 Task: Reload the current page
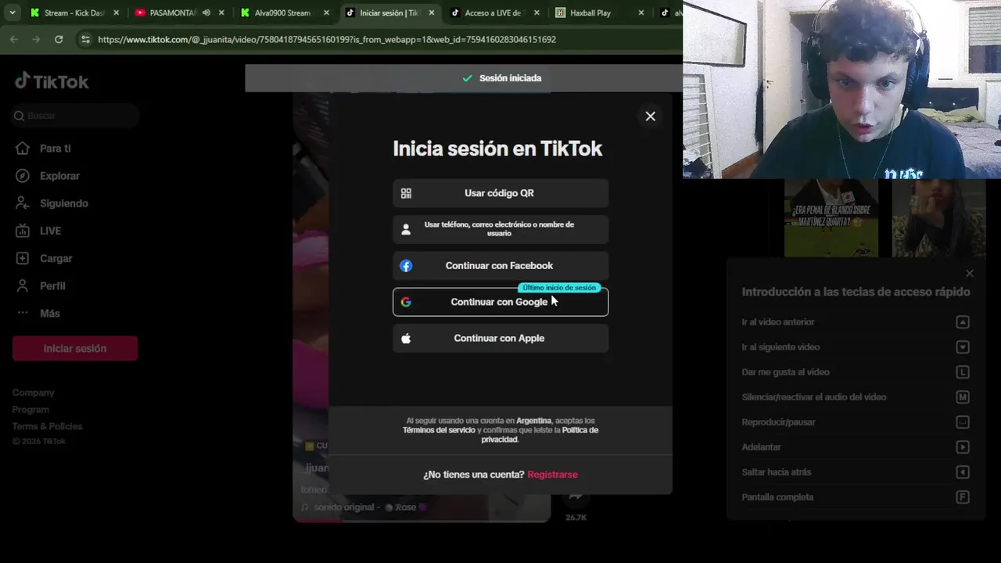[59, 39]
